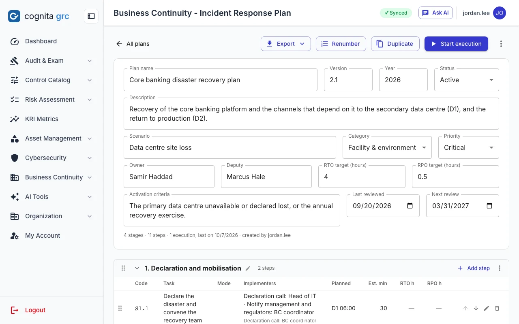
Task: Add step to stage 1
Action: coord(474,268)
